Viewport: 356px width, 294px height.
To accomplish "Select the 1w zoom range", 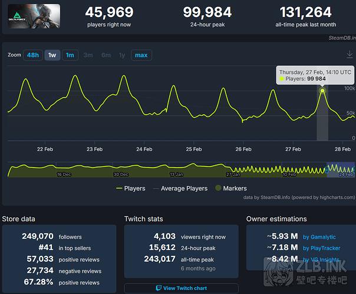I will point(52,55).
